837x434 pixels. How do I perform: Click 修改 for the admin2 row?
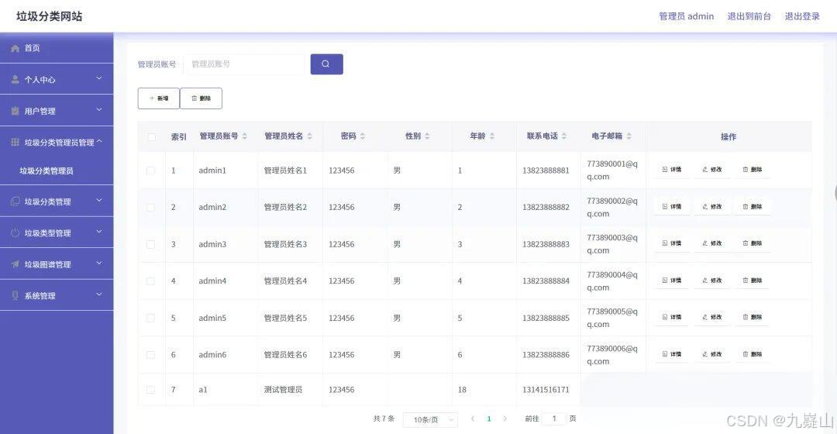(712, 207)
